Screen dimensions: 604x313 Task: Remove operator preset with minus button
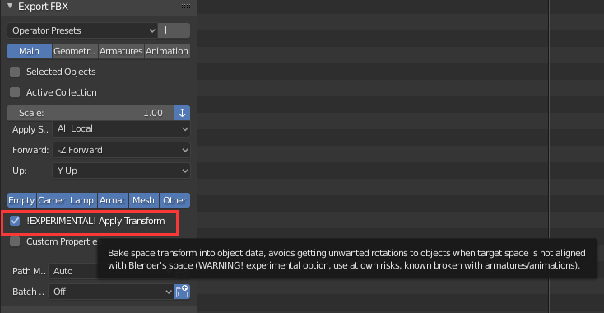pos(182,30)
